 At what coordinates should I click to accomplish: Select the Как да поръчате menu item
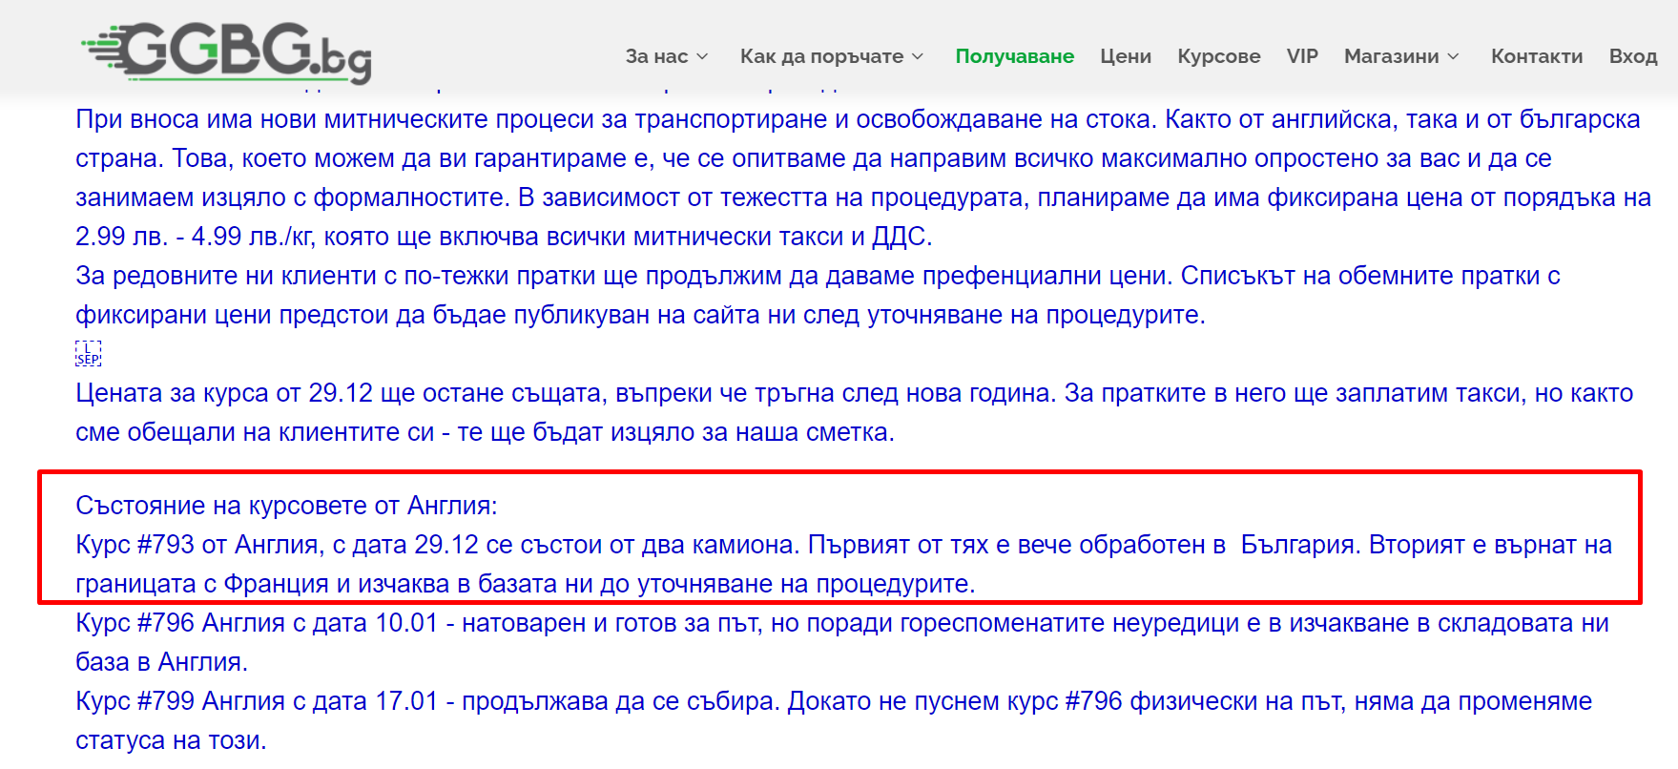tap(821, 56)
